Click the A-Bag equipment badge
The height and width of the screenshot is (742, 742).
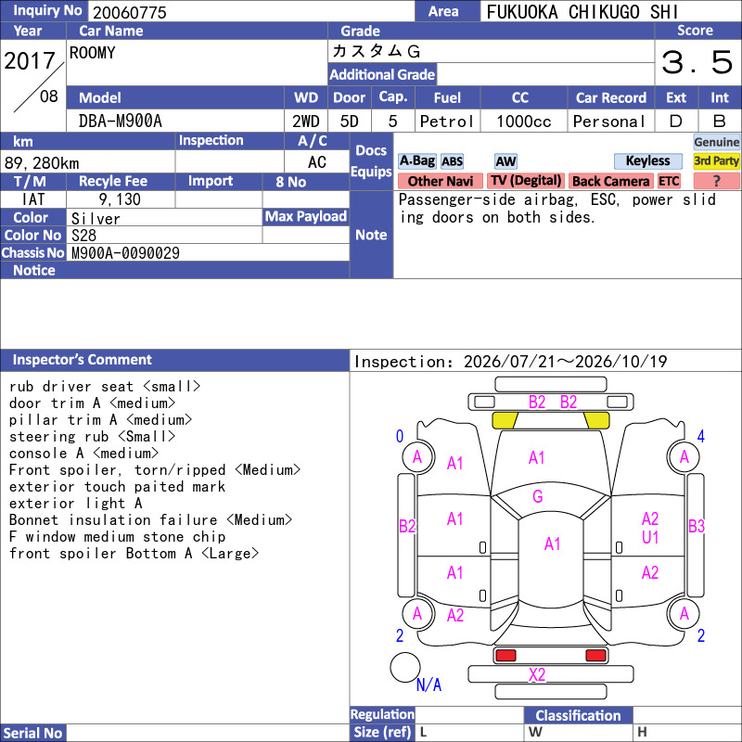point(416,161)
